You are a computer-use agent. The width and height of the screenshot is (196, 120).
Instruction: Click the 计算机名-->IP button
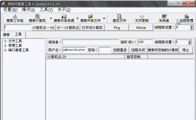tap(43, 28)
